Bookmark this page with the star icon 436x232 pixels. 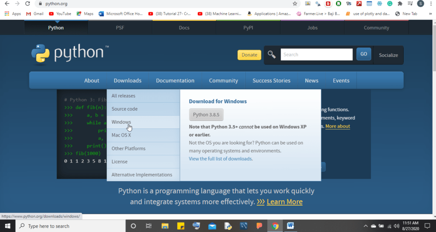(295, 3)
